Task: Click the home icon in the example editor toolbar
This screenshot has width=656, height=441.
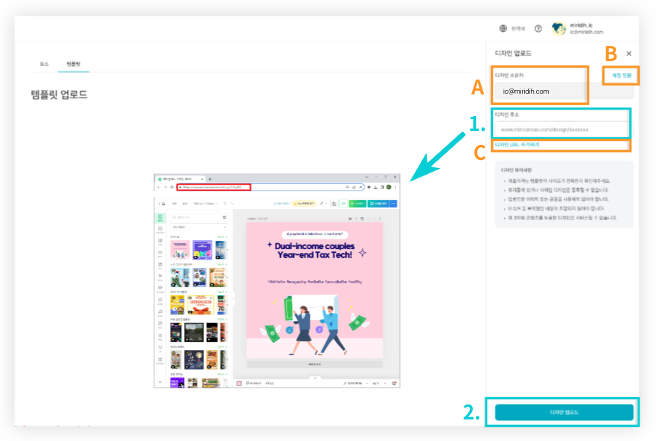Action: pyautogui.click(x=164, y=203)
